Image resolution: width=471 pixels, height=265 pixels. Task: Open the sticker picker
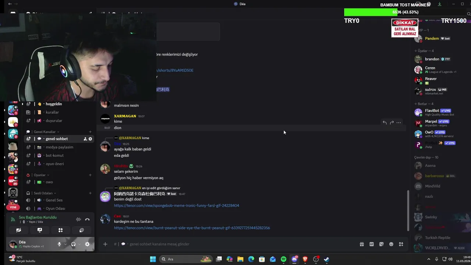click(382, 244)
